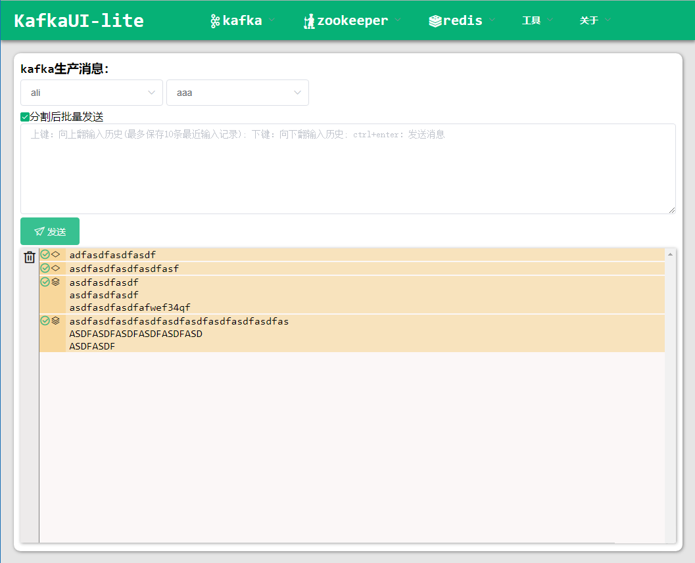Click batch layers icon beside first "asdfasdfasdf" entry
Viewport: 695px width, 563px height.
[56, 282]
